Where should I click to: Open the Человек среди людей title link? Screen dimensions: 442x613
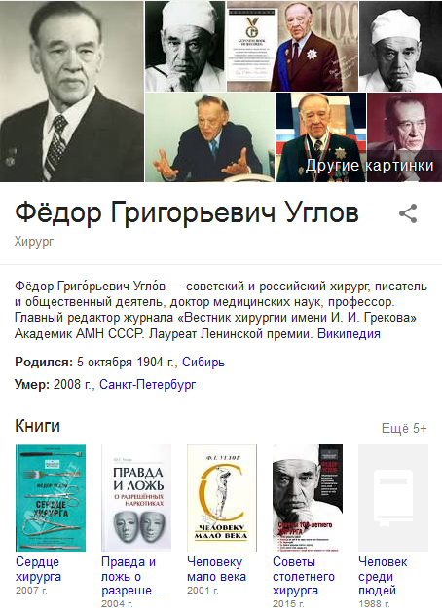(x=383, y=576)
